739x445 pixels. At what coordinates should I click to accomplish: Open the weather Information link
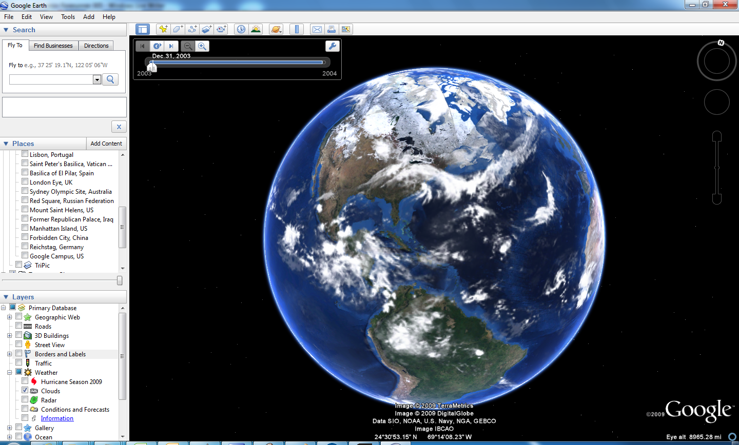click(x=57, y=418)
